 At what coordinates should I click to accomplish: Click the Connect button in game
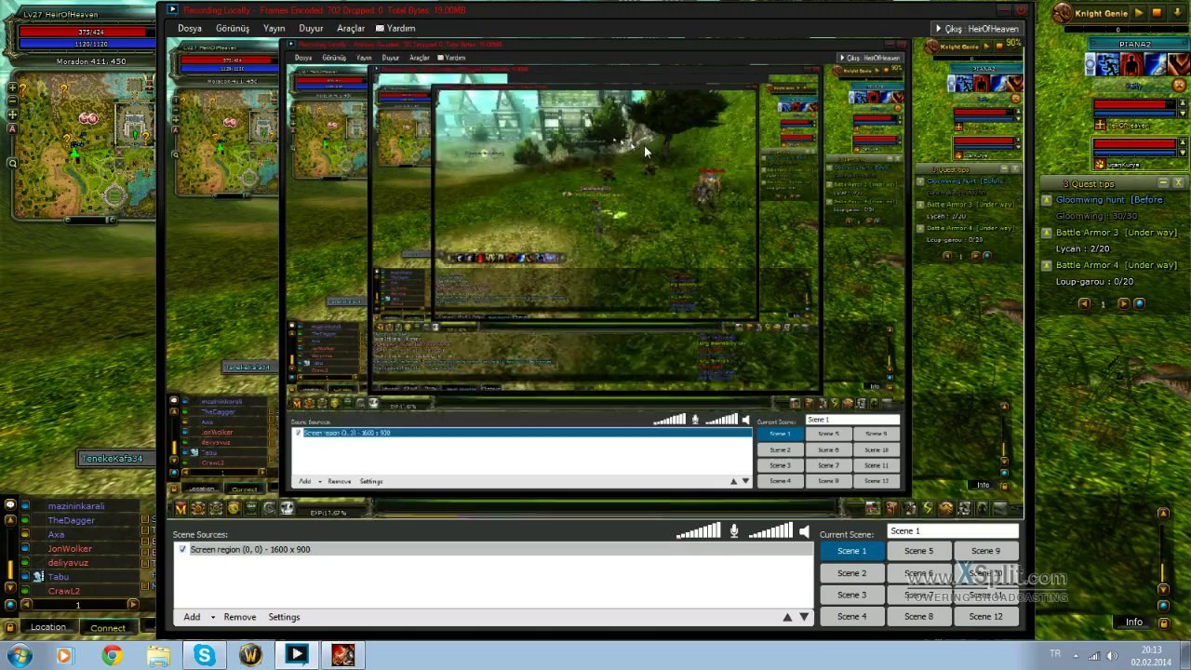pyautogui.click(x=108, y=628)
